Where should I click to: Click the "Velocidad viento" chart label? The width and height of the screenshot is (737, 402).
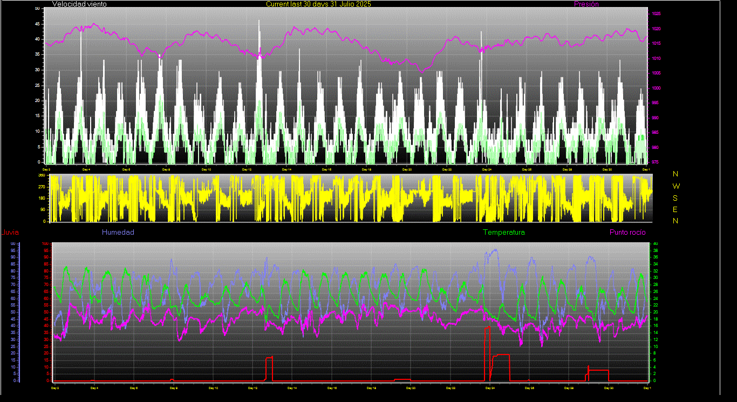coord(79,4)
